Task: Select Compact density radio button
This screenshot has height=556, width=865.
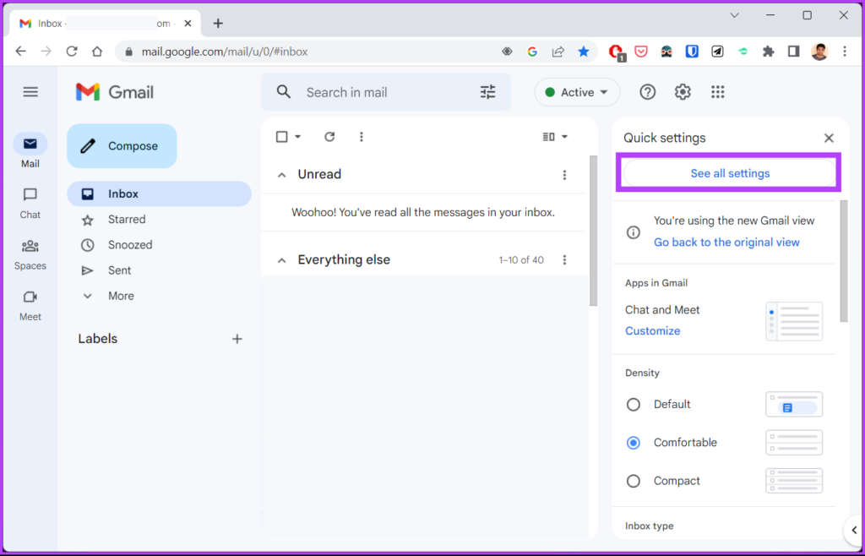Action: click(634, 481)
